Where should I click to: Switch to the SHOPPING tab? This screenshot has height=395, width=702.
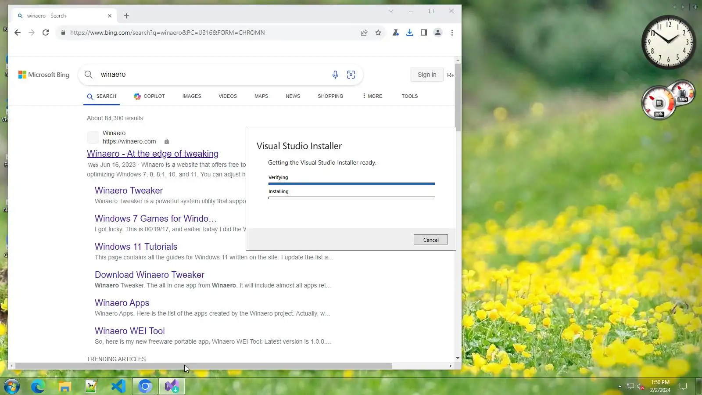click(330, 97)
